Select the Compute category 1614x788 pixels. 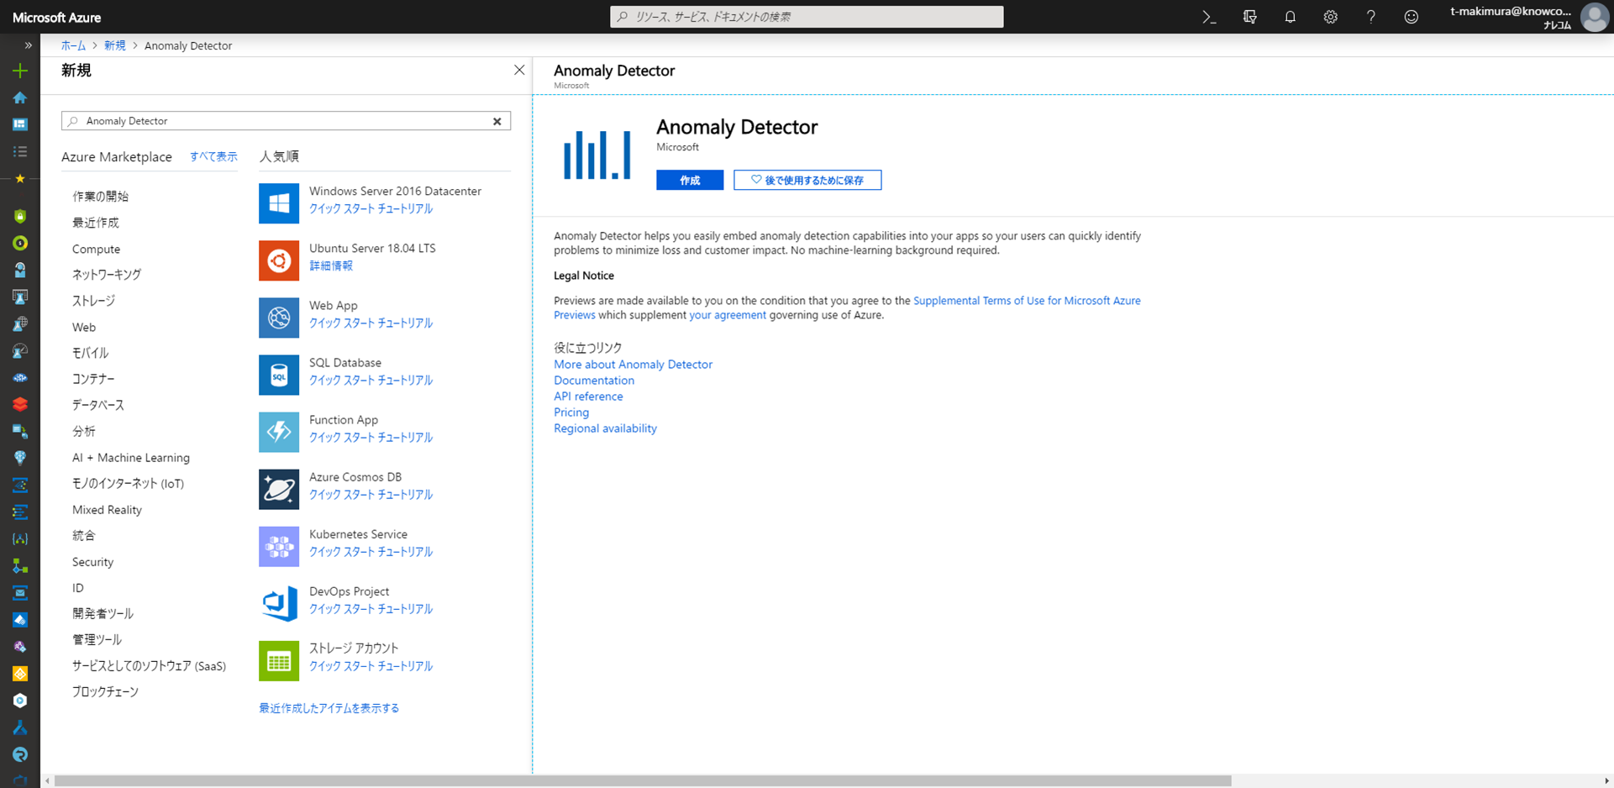click(x=96, y=250)
